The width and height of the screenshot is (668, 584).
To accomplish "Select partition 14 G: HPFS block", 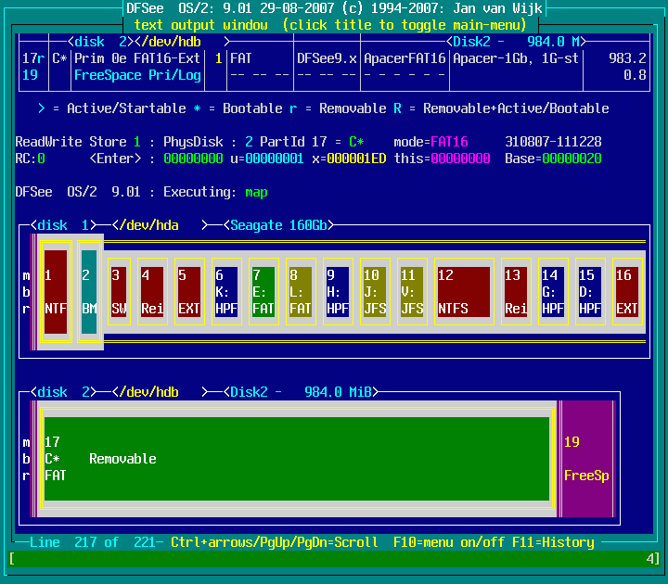I will tap(550, 291).
